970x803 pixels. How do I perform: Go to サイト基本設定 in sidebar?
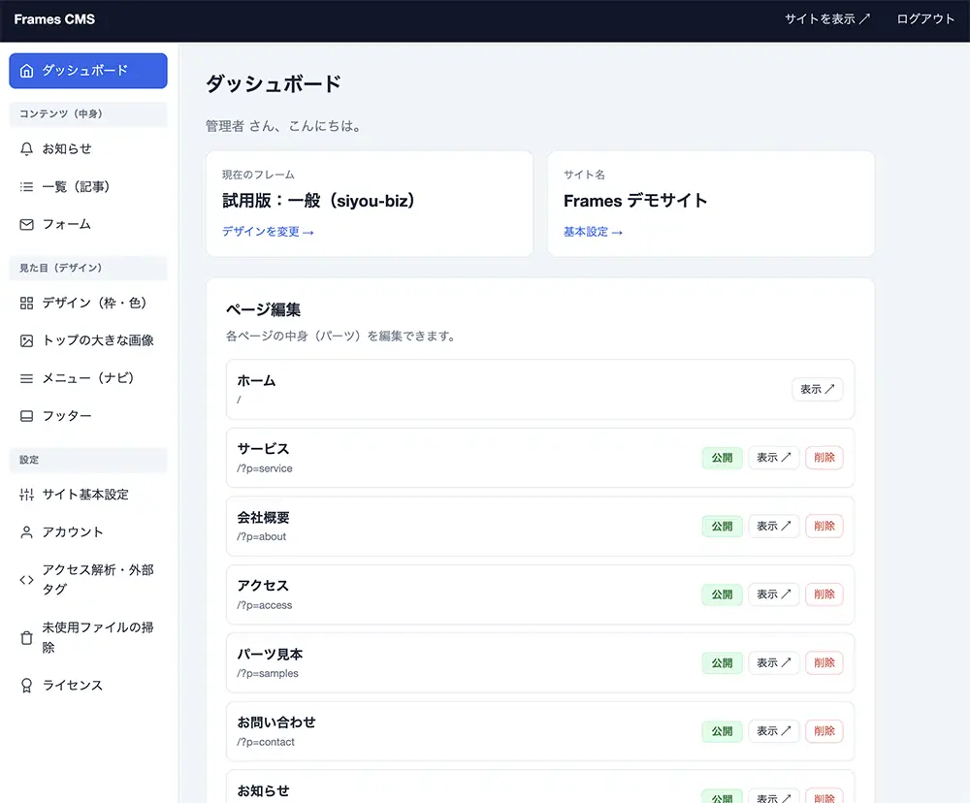88,495
